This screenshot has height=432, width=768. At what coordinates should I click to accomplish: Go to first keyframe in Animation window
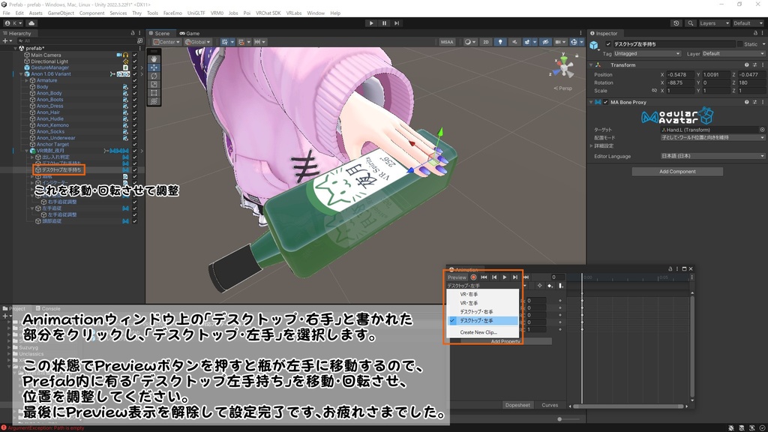pyautogui.click(x=484, y=277)
